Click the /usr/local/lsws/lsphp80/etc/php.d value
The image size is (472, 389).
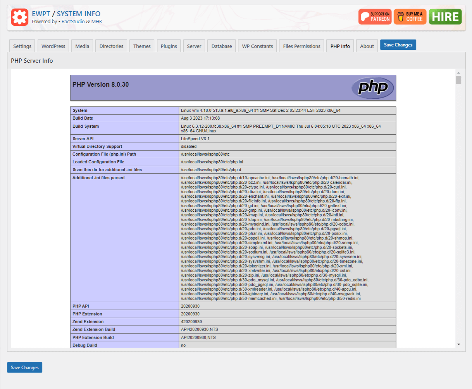[x=211, y=170]
